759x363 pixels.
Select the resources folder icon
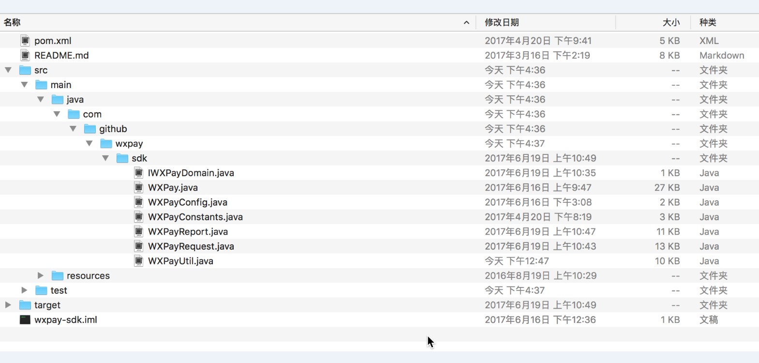click(58, 275)
